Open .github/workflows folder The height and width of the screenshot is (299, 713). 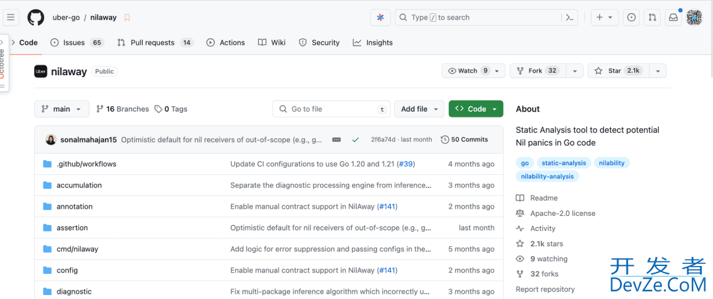(86, 164)
